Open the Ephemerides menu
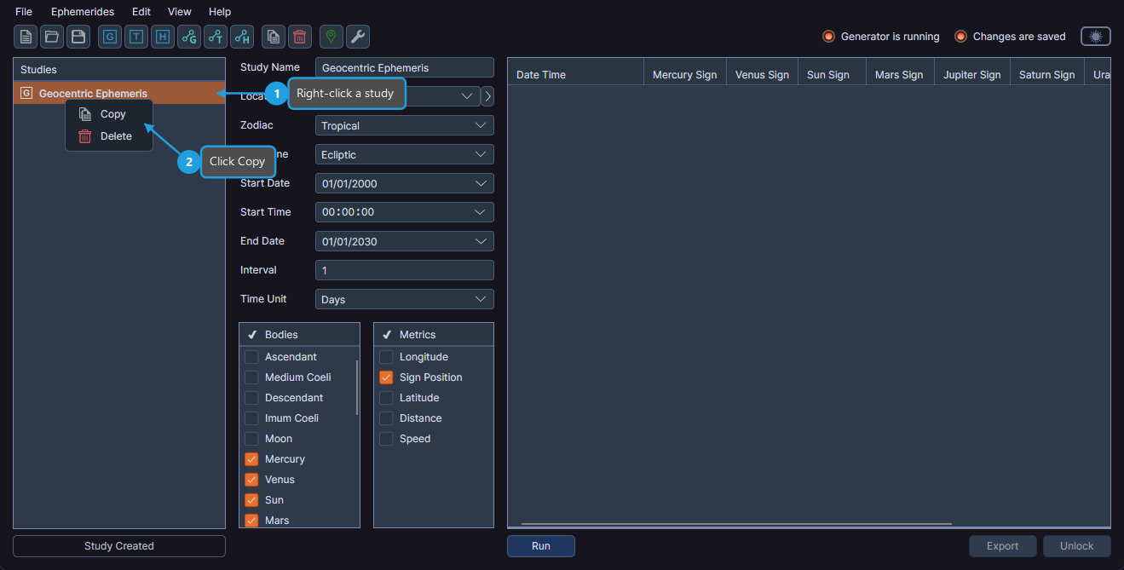This screenshot has width=1124, height=570. pyautogui.click(x=82, y=11)
